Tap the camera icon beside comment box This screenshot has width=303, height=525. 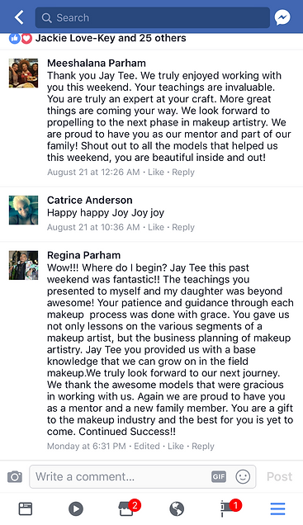[15, 476]
